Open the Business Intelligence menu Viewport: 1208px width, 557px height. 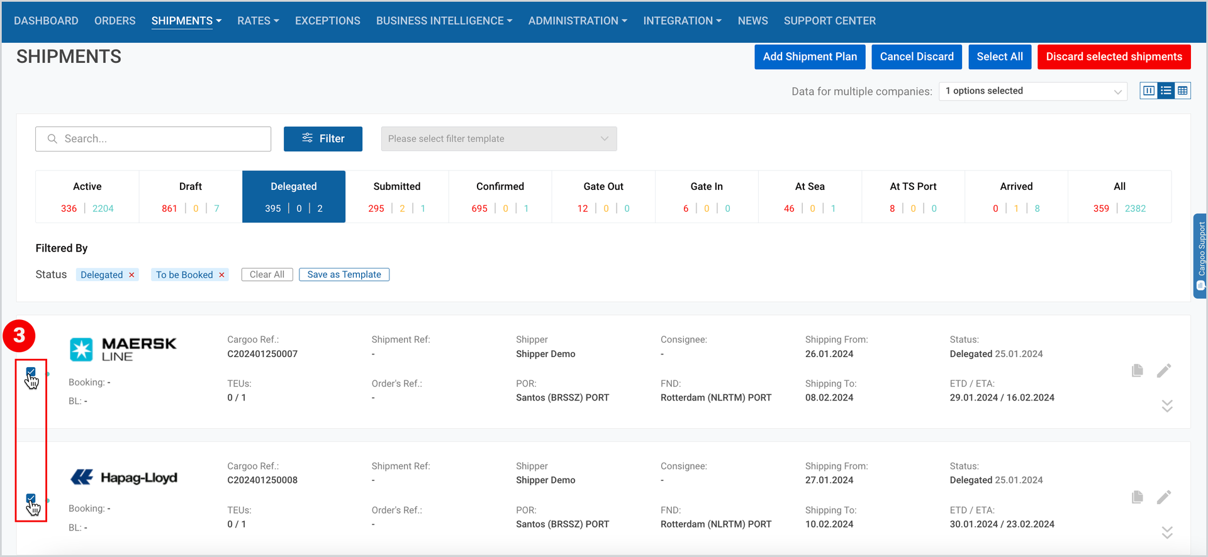coord(444,21)
